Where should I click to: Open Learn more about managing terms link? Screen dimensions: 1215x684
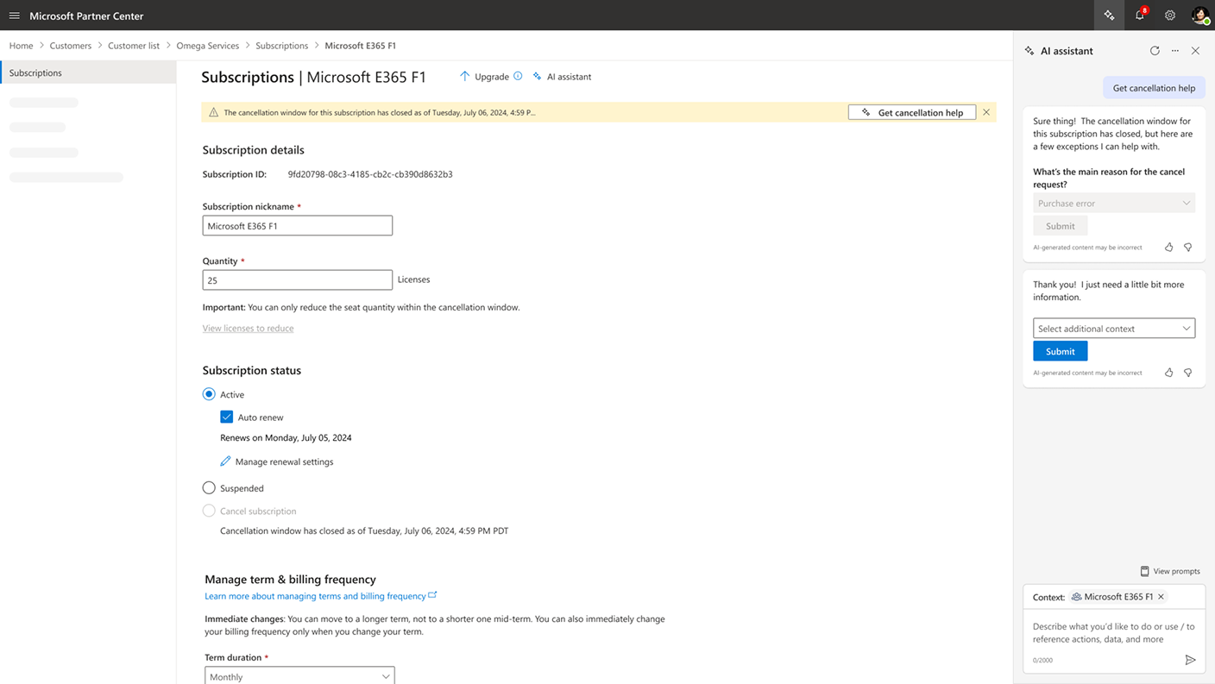coord(315,596)
